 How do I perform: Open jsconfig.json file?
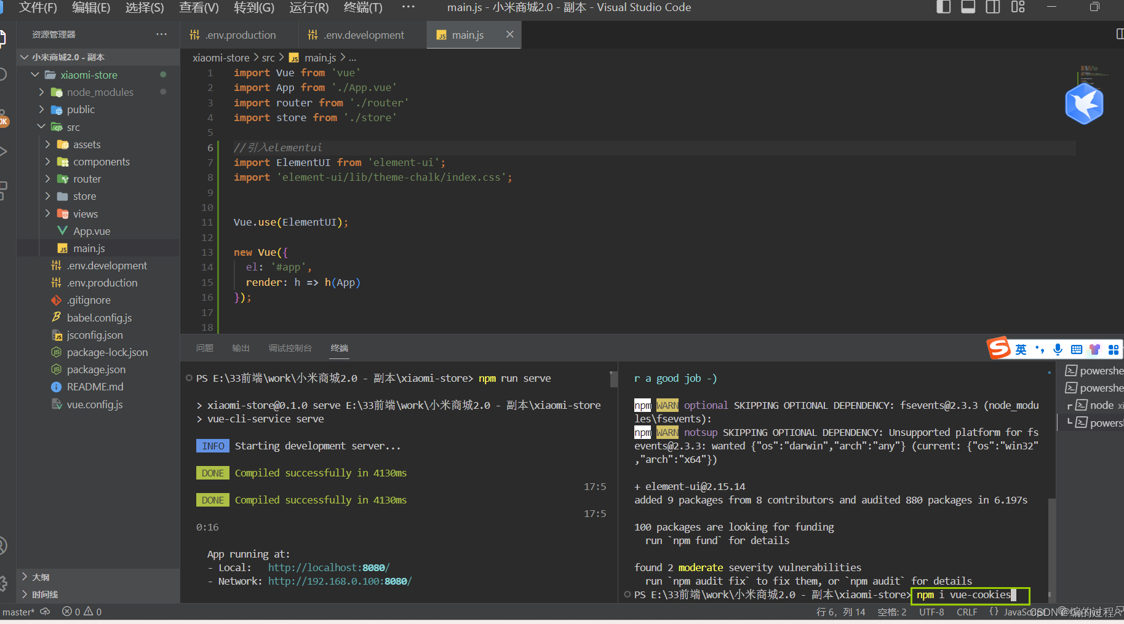[98, 335]
